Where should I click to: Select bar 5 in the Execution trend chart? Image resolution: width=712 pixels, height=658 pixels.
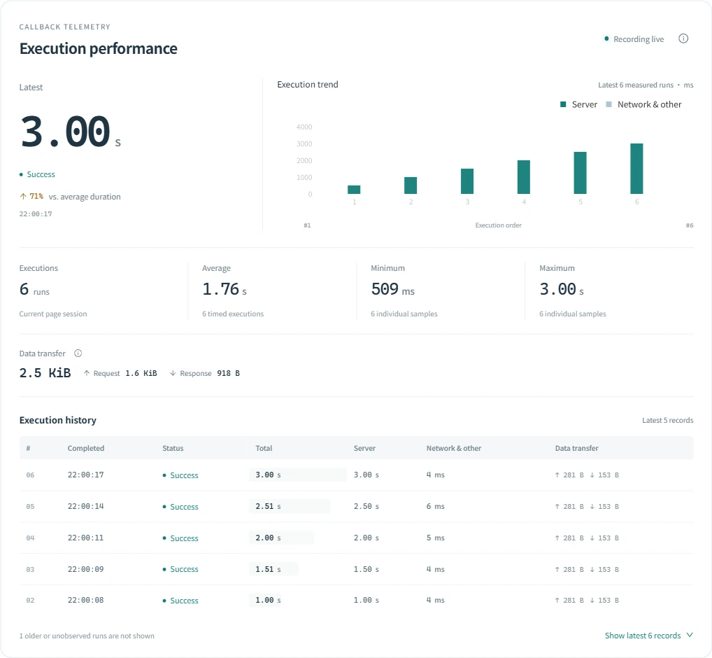point(581,173)
